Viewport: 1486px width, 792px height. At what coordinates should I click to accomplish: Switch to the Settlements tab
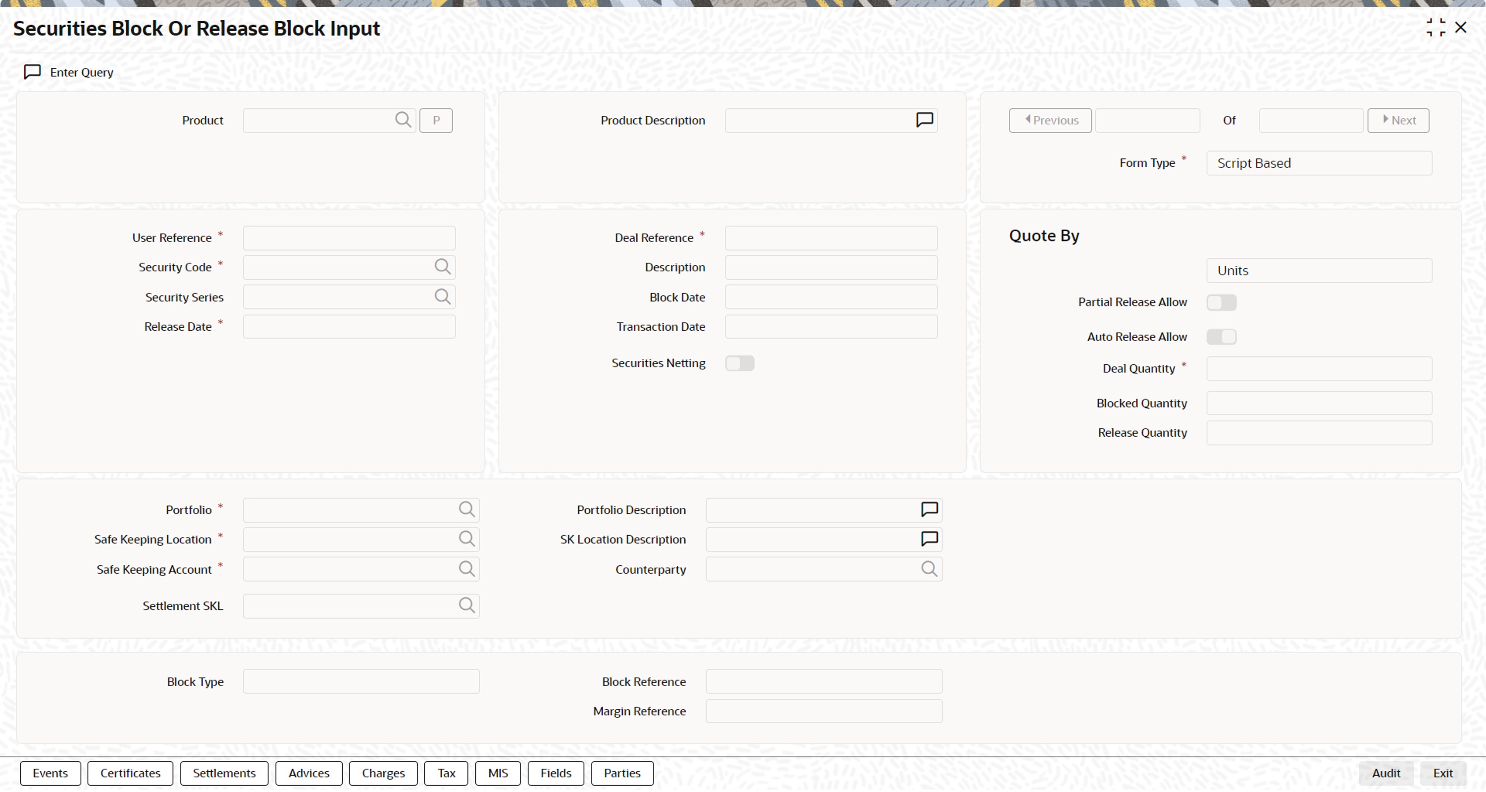pos(224,773)
